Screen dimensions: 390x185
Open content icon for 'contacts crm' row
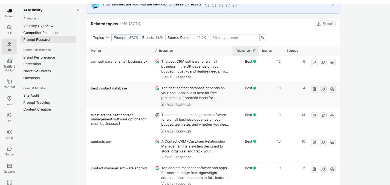click(x=315, y=142)
